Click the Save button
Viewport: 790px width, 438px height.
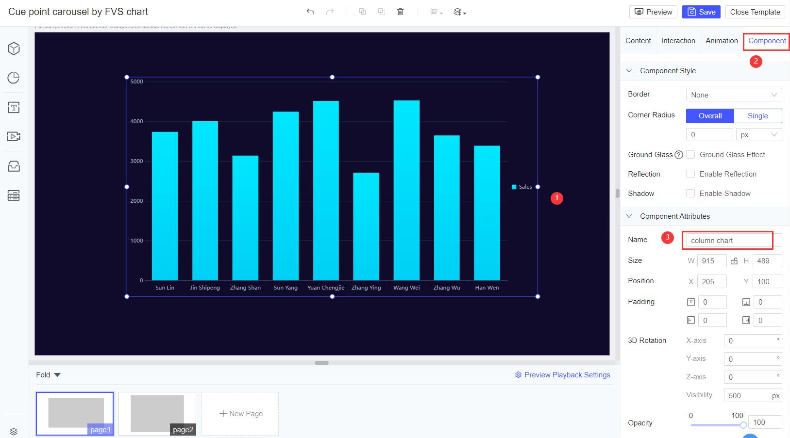[701, 11]
